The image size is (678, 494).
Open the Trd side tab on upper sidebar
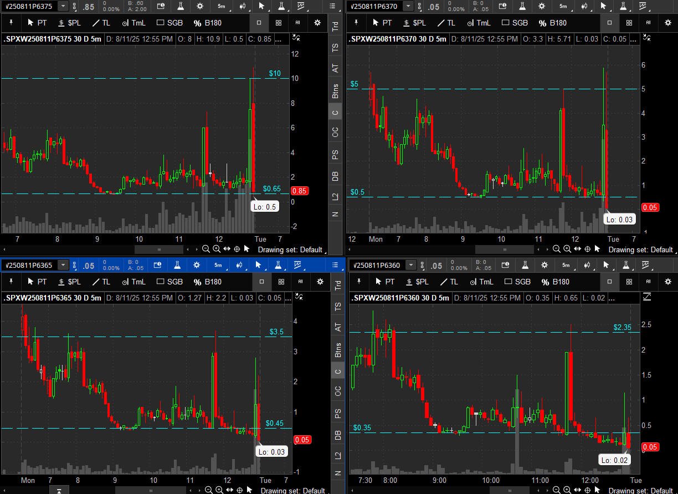pos(335,26)
